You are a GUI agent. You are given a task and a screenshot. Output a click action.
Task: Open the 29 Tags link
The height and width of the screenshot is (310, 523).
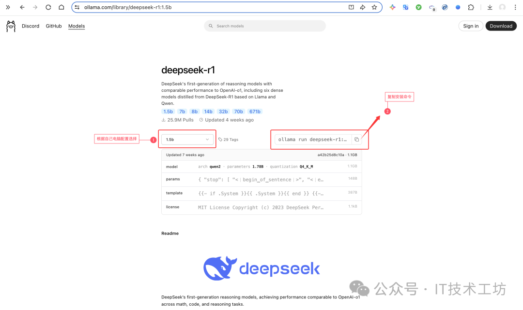pyautogui.click(x=229, y=140)
